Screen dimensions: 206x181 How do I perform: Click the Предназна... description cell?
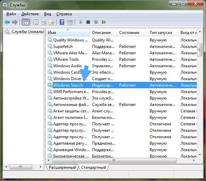104,143
